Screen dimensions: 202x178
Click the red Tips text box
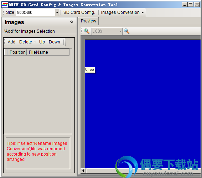(38, 153)
